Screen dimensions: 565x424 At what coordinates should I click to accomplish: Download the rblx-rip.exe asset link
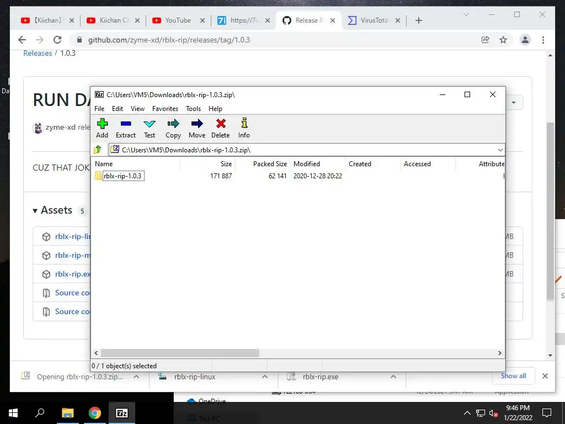(72, 274)
